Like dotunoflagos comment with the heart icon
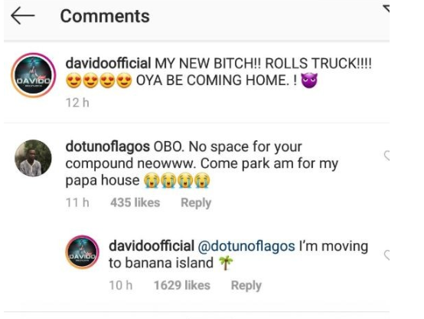The width and height of the screenshot is (424, 319). [x=387, y=156]
